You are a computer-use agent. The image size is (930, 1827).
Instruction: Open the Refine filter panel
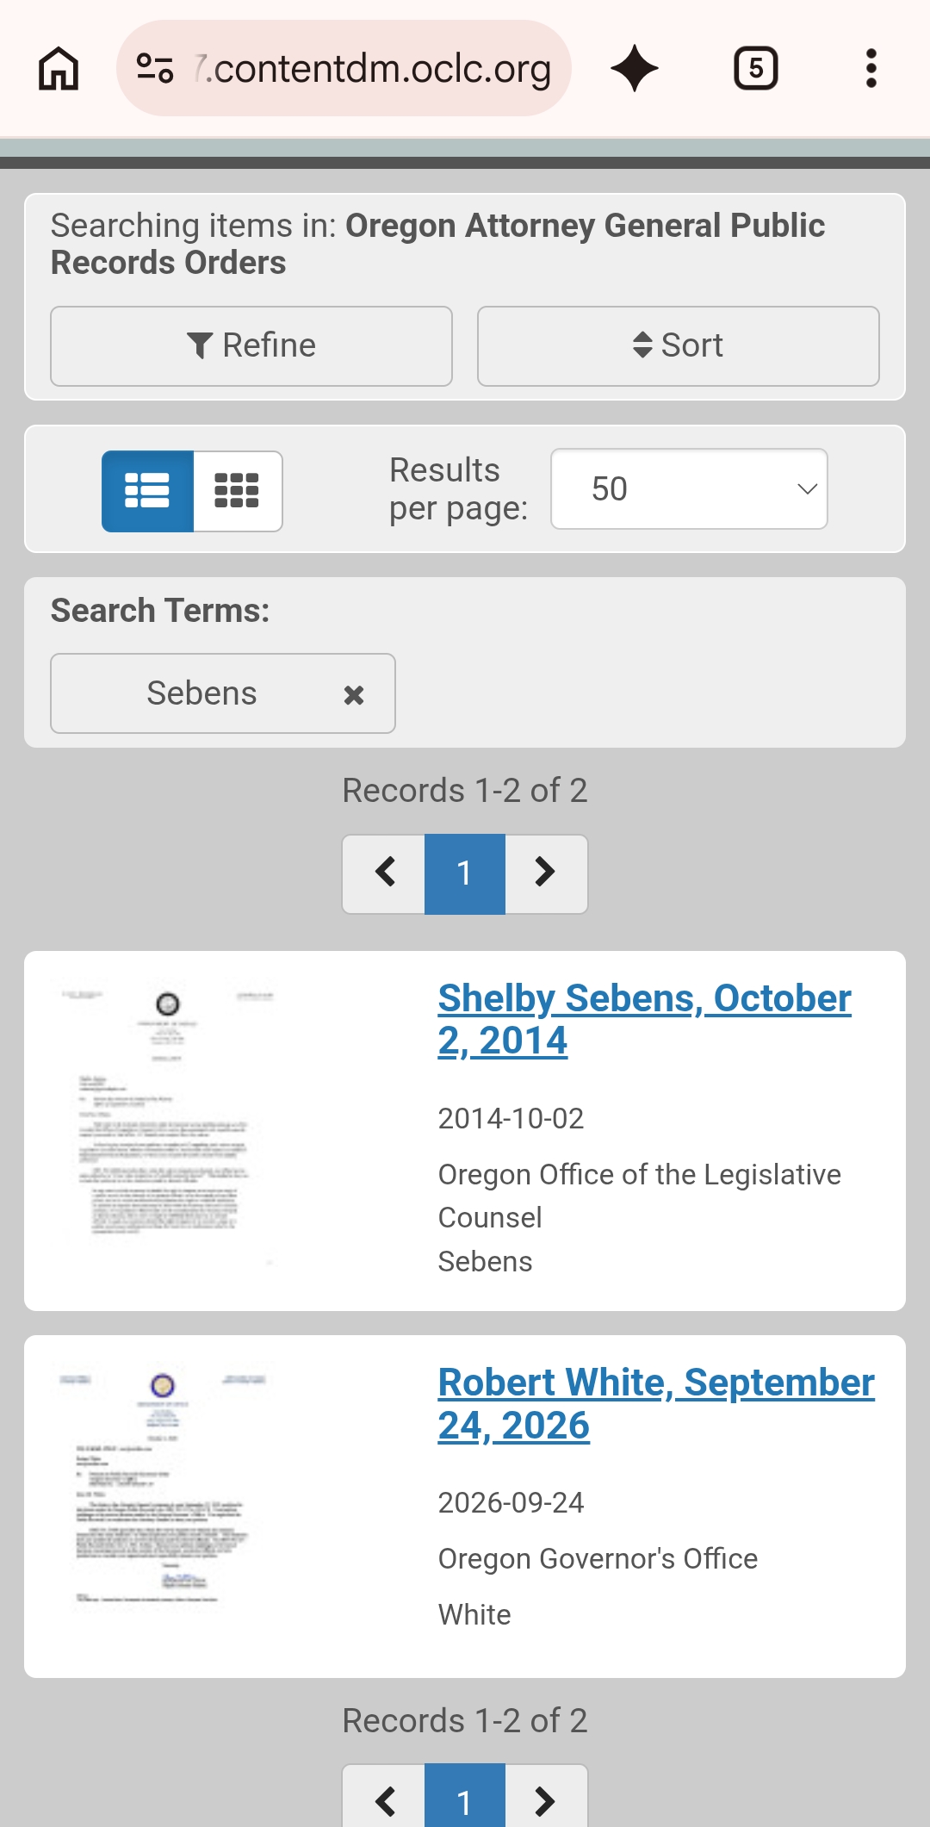point(251,346)
